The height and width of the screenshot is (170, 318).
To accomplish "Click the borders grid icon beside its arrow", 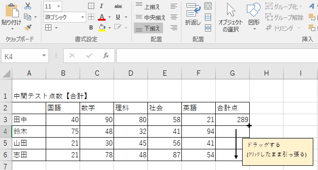I will [x=48, y=28].
